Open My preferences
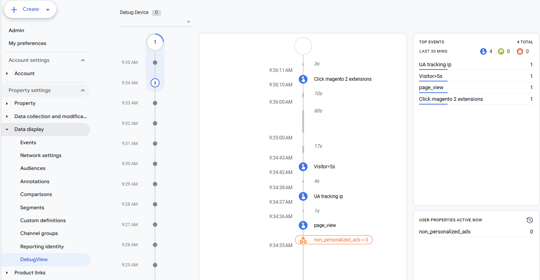The height and width of the screenshot is (280, 540). click(27, 43)
